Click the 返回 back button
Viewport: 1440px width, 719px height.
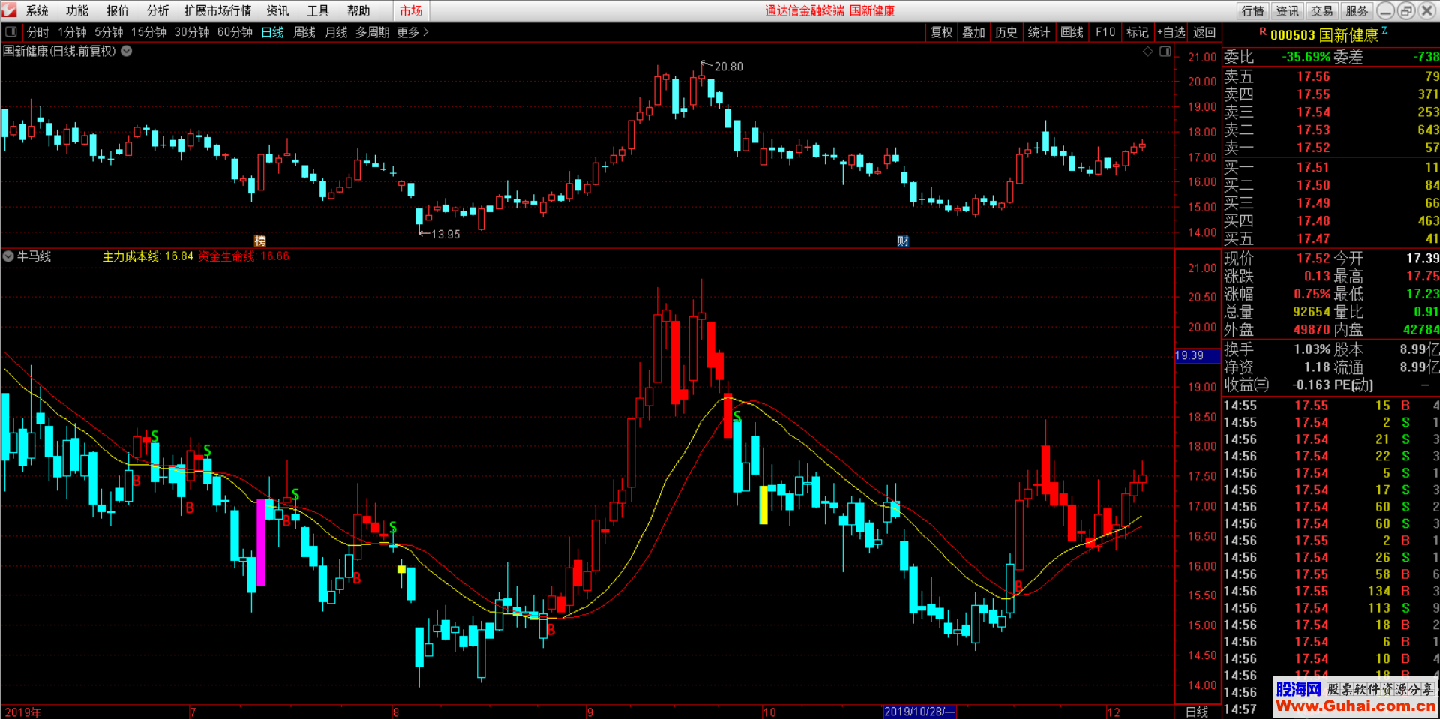(x=1204, y=32)
